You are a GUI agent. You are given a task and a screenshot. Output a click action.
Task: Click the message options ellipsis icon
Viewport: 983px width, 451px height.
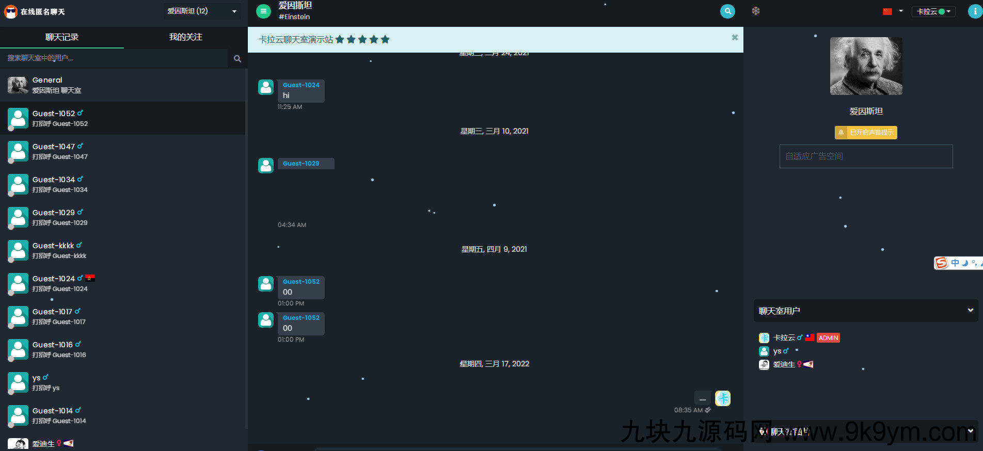point(702,399)
